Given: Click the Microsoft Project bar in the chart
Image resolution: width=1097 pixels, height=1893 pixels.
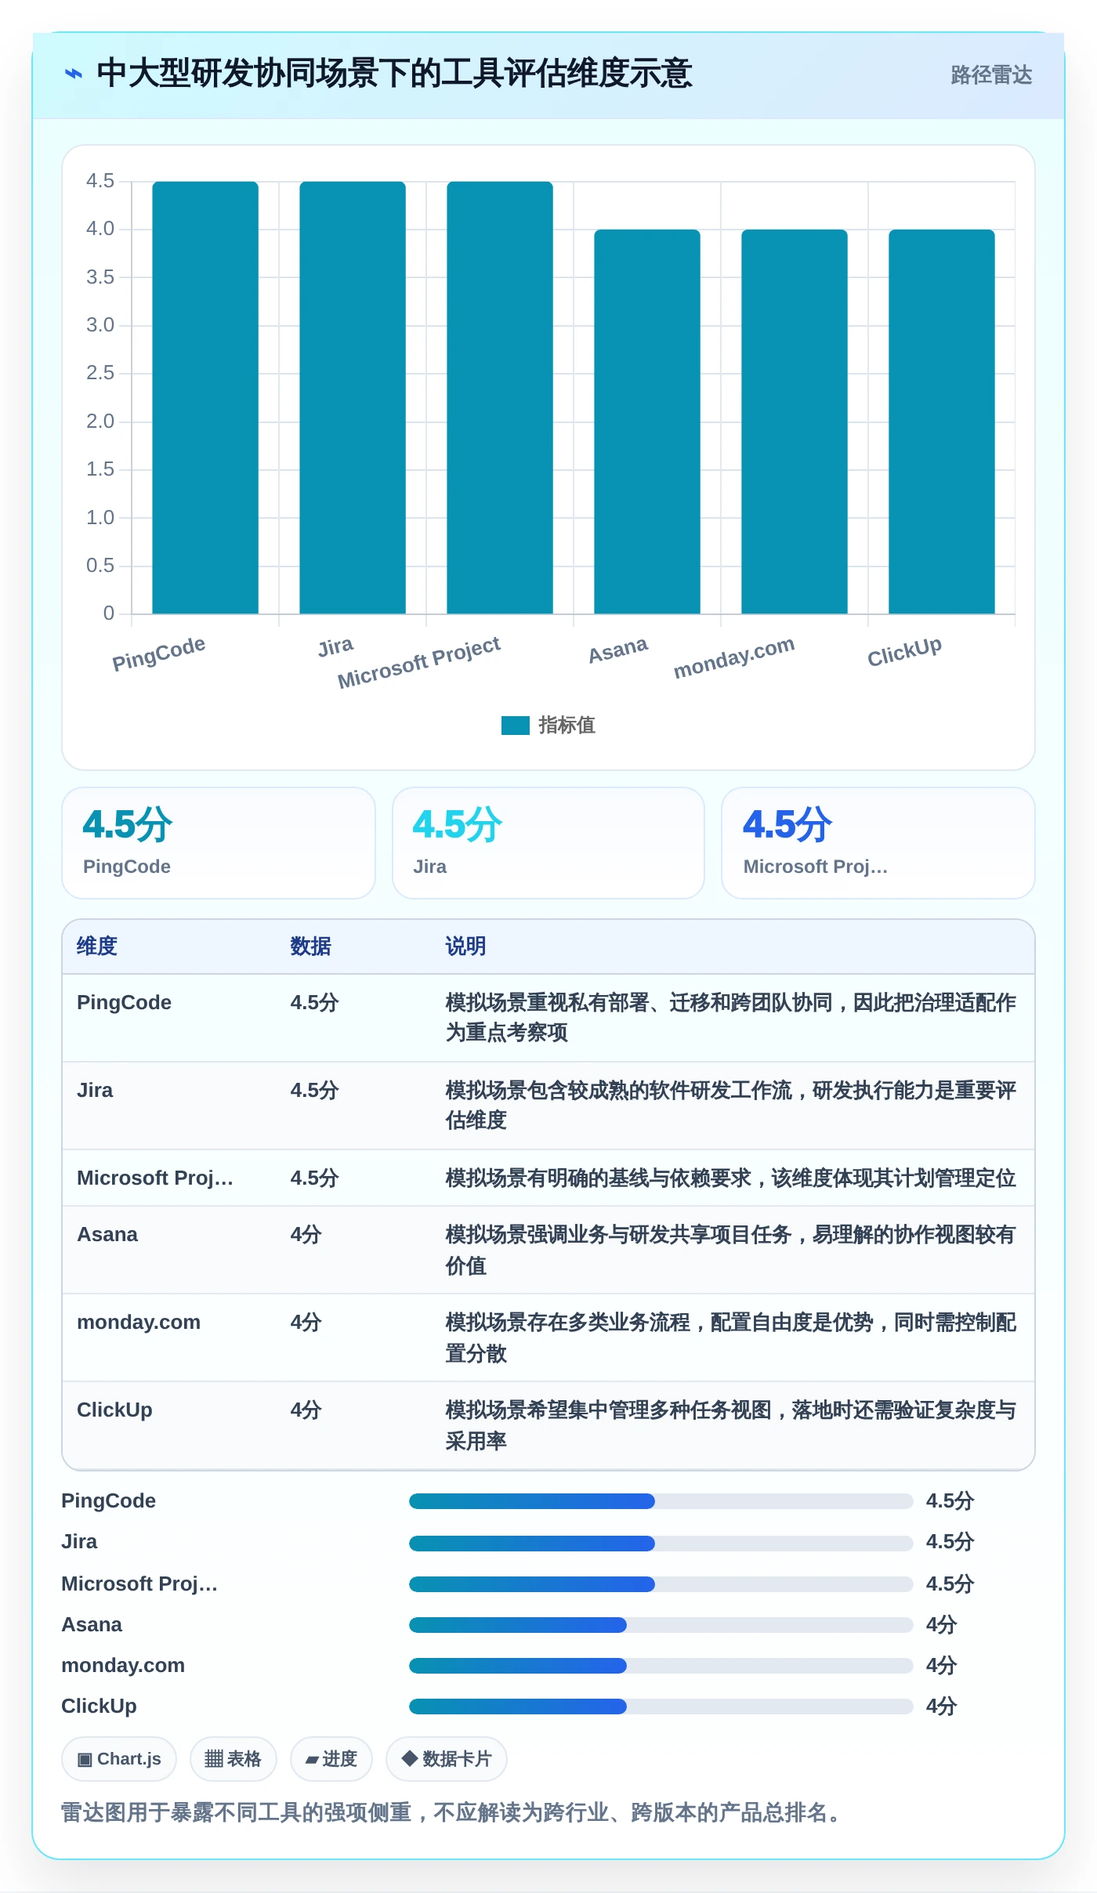Looking at the screenshot, I should [500, 397].
